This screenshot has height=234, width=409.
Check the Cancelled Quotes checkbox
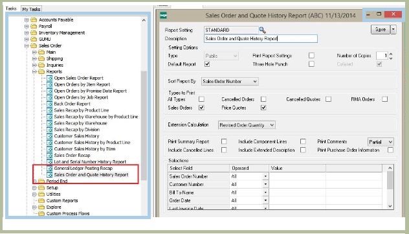tap(328, 99)
